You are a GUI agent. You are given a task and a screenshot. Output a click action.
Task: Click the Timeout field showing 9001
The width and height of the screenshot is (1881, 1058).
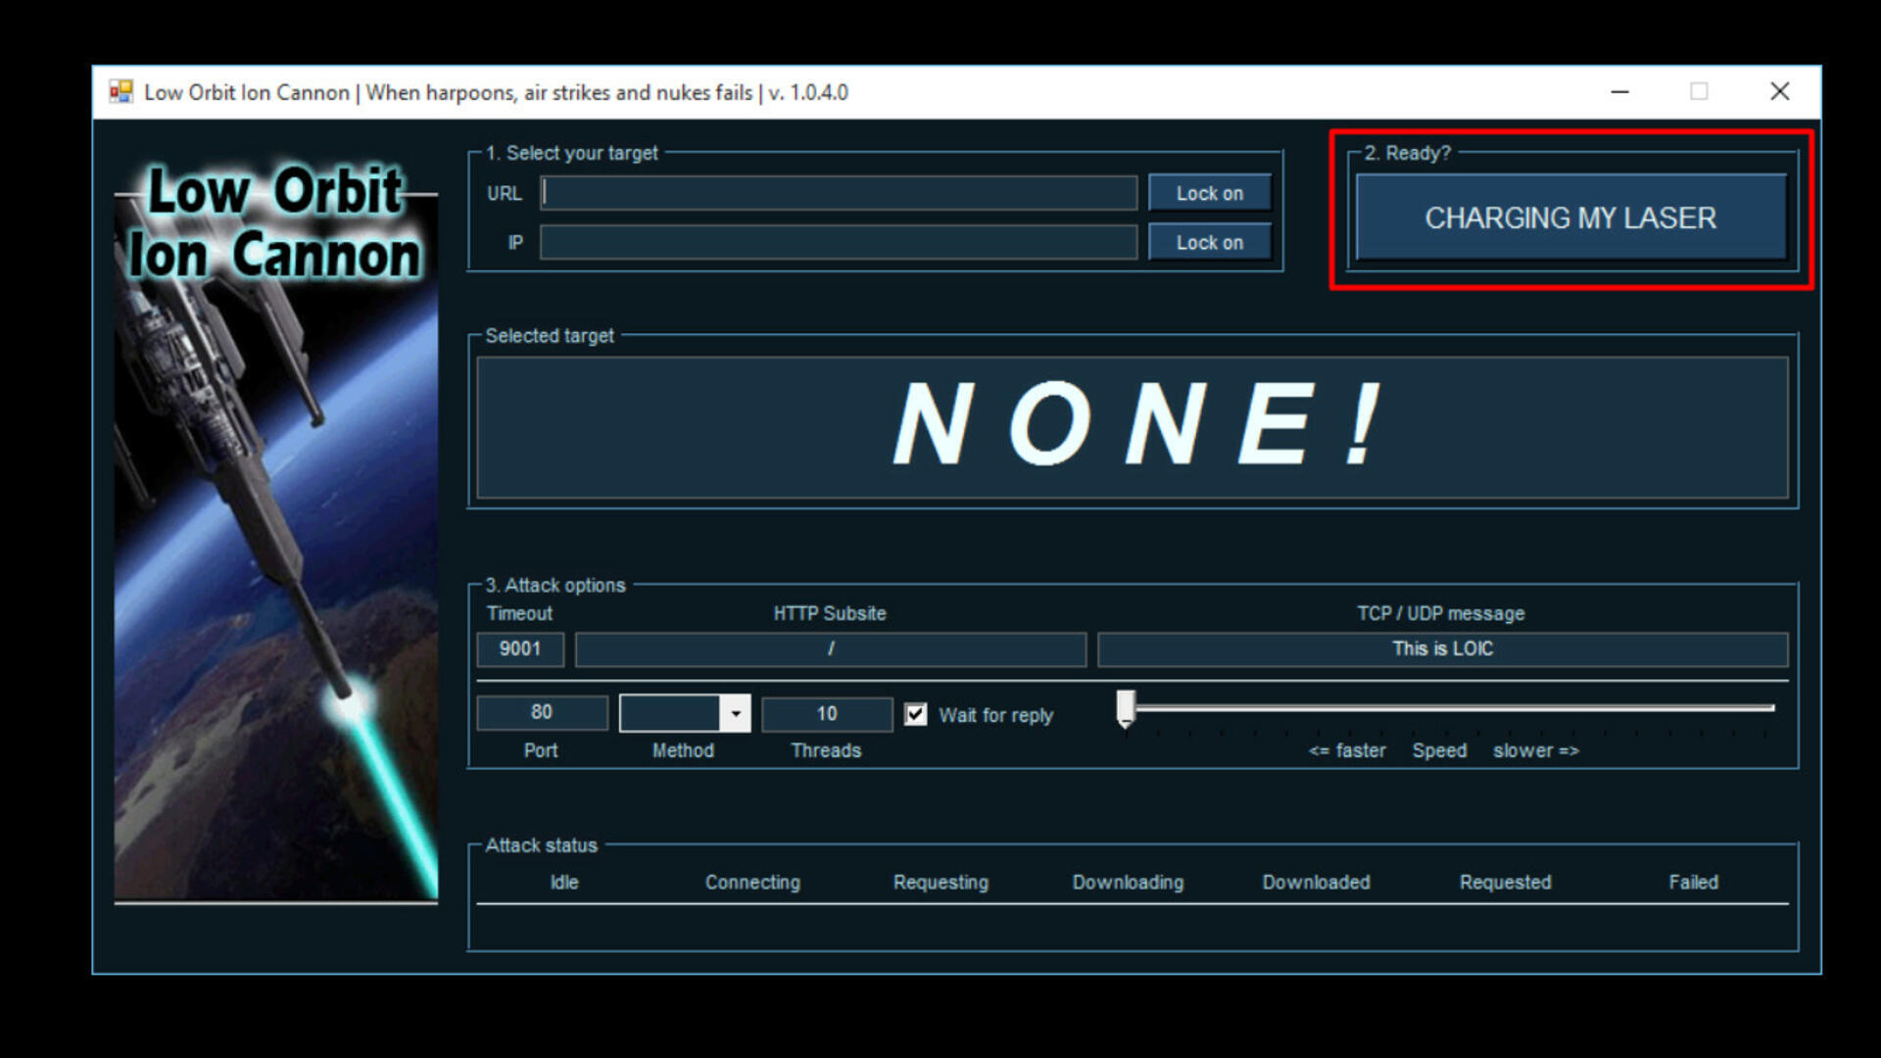point(520,649)
